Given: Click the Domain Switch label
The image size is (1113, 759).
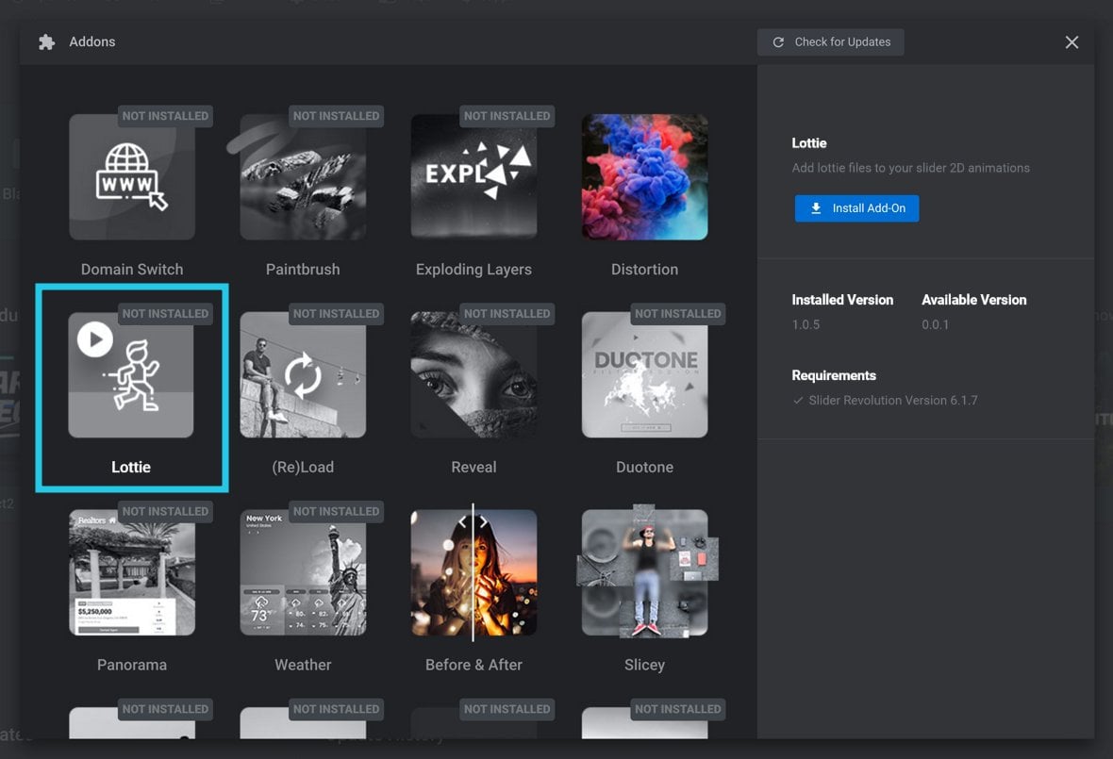Looking at the screenshot, I should tap(132, 270).
